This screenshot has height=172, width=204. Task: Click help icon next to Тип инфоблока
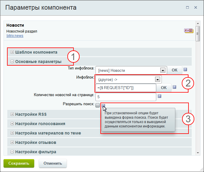(185, 70)
